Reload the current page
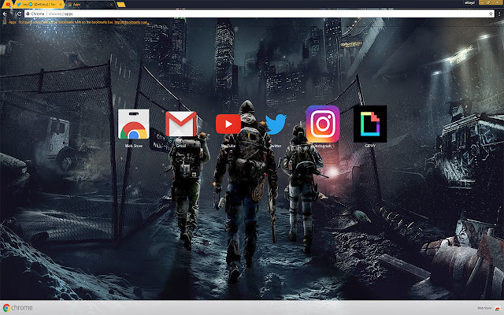Viewport: 504px width, 315px height. (x=19, y=14)
